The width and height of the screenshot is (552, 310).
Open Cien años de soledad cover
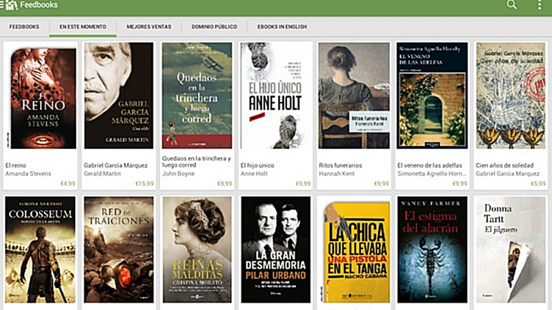click(x=511, y=96)
